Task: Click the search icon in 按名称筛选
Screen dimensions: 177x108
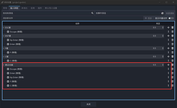Action: point(92,13)
